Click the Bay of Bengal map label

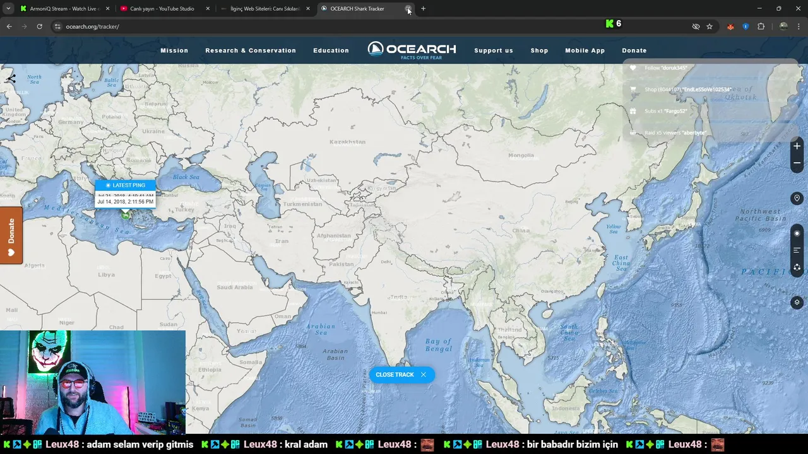coord(438,345)
